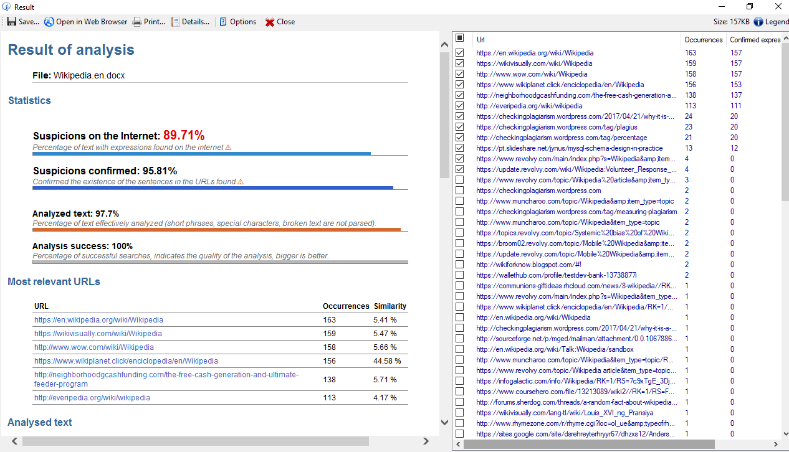Sort list by Occurrences column header

pos(703,40)
